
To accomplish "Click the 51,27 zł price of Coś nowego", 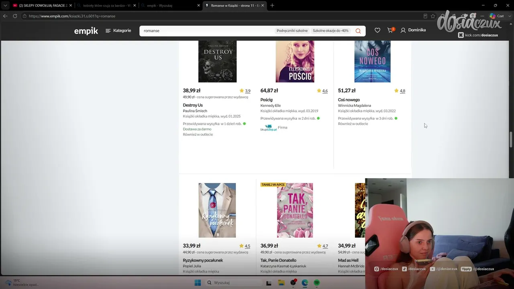I will tap(347, 91).
